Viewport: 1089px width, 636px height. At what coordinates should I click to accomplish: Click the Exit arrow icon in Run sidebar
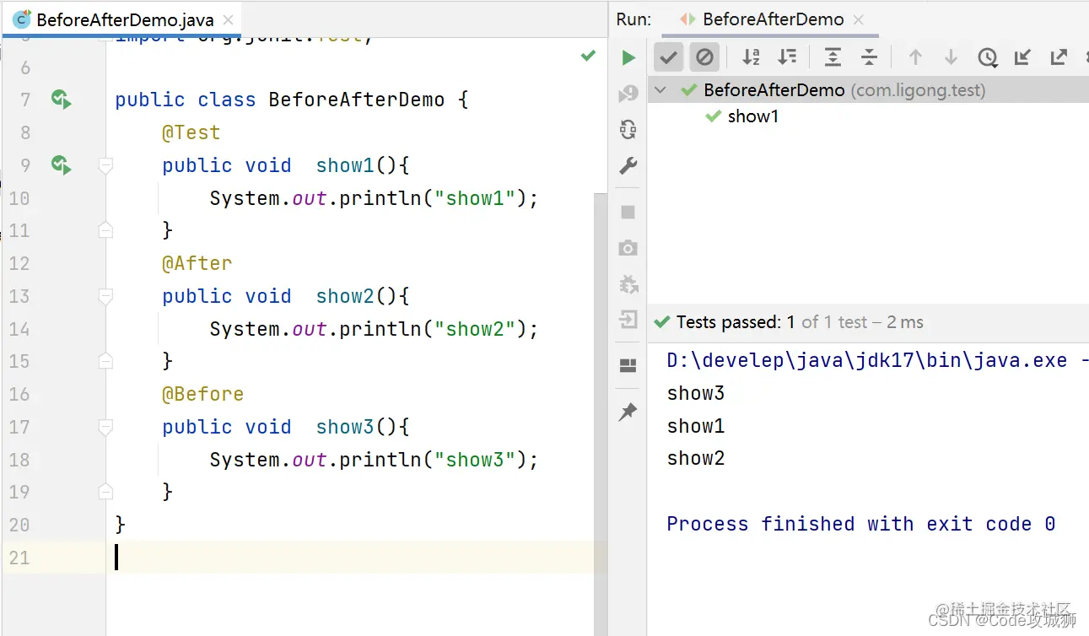(x=628, y=320)
